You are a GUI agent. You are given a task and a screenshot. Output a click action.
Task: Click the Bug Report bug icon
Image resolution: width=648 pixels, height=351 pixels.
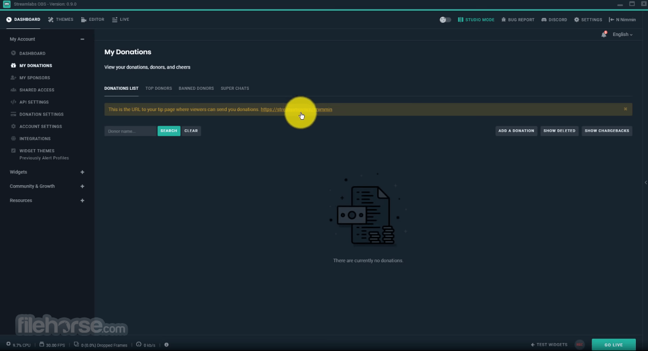click(503, 20)
